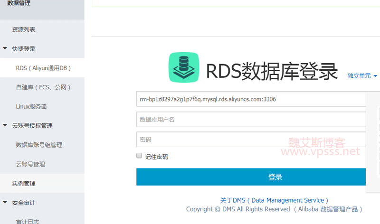
Task: Open 实例管理 in the sidebar
Action: pos(24,183)
